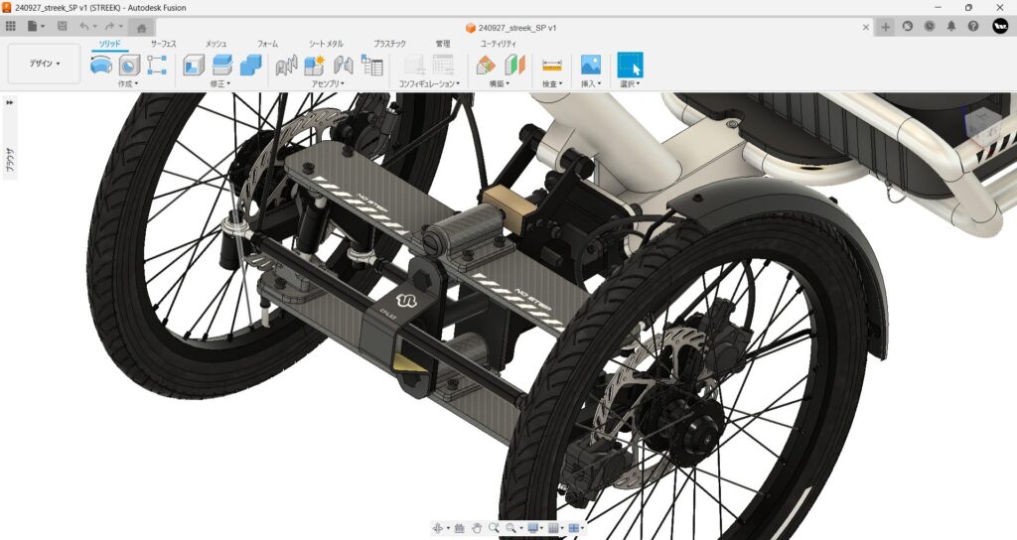
Task: Select the Insert image tool icon
Action: [x=590, y=65]
